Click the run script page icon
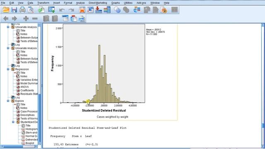 pyautogui.click(x=164, y=10)
